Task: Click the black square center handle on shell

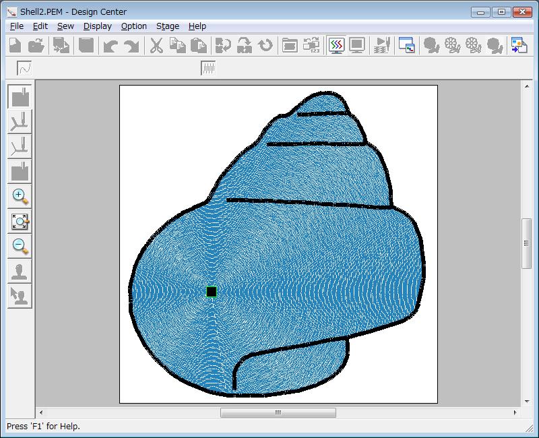Action: (x=212, y=292)
